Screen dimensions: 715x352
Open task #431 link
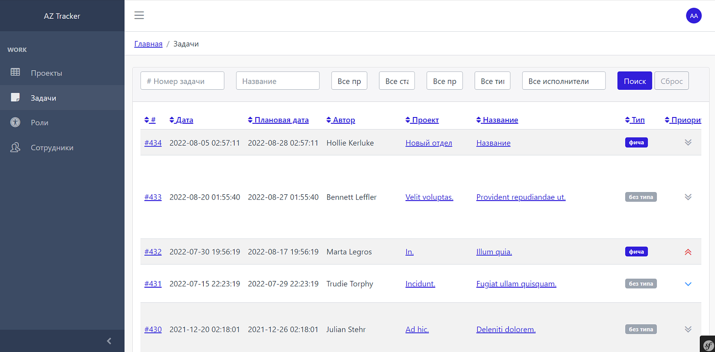coord(153,284)
